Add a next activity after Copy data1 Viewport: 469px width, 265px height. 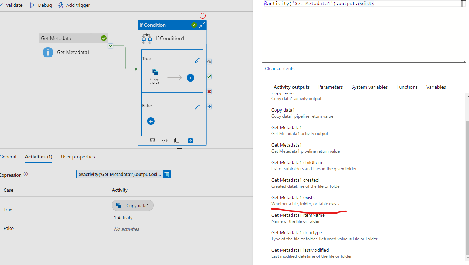(190, 77)
